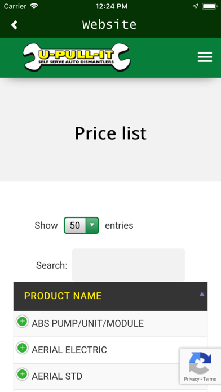The height and width of the screenshot is (392, 221).
Task: Open the Show 50 entries dropdown
Action: pos(81,225)
